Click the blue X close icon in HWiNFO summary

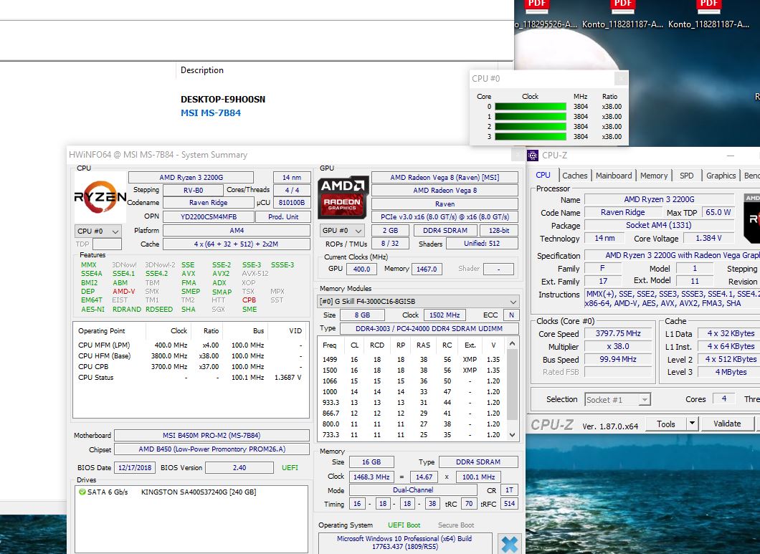click(509, 544)
